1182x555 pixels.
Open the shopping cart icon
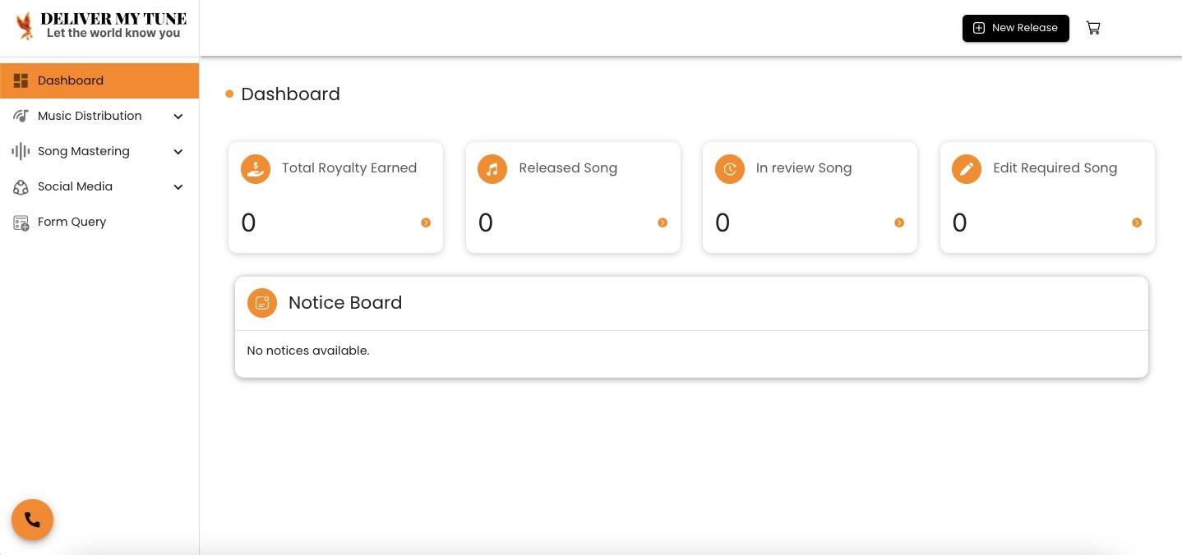(1093, 28)
